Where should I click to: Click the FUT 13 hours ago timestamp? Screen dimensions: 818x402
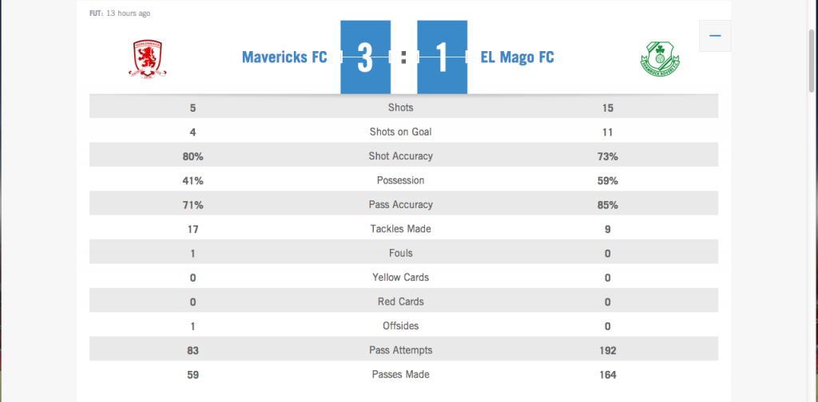coord(120,14)
